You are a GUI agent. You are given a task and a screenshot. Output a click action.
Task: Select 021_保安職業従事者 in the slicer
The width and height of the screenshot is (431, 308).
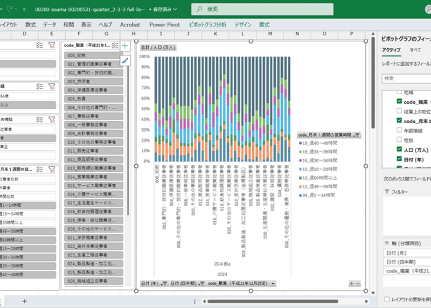coord(93,238)
